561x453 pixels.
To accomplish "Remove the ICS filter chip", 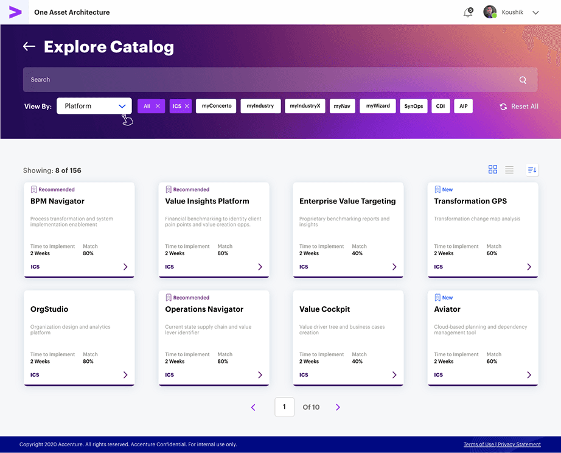I will coord(187,106).
